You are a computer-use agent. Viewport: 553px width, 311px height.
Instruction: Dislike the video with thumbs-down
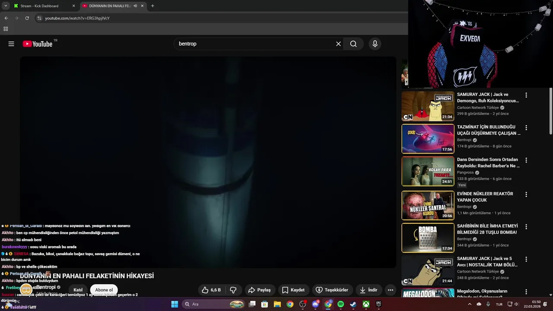pos(233,290)
